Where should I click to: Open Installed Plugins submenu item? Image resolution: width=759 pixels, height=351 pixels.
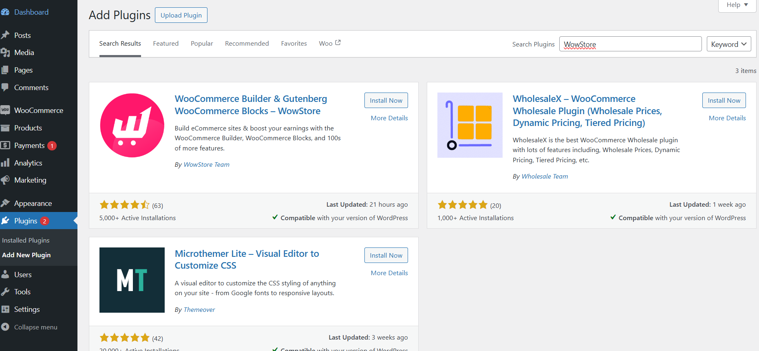point(26,241)
